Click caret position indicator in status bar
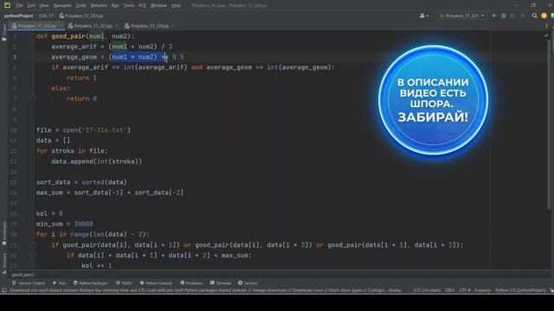 pos(427,290)
